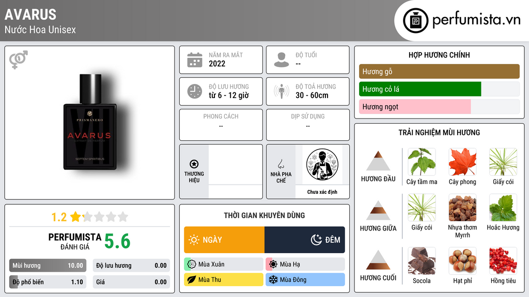The height and width of the screenshot is (297, 529).
Task: Click the 30 - 60cm sillage value
Action: tap(312, 95)
